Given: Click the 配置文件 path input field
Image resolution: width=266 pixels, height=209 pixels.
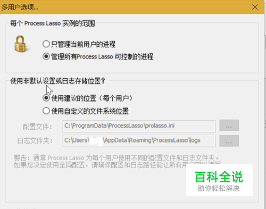Looking at the screenshot, I should pyautogui.click(x=139, y=126).
